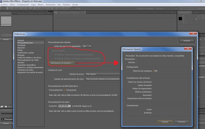205x129 pixels.
Task: Select the Clone Stamp tool
Action: (48, 8)
